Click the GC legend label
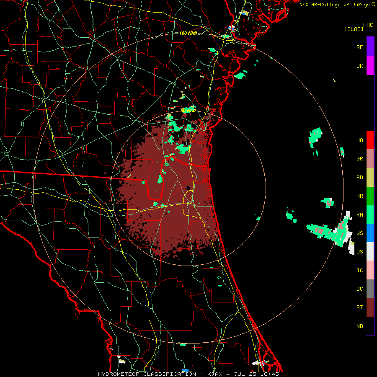 pos(360,289)
